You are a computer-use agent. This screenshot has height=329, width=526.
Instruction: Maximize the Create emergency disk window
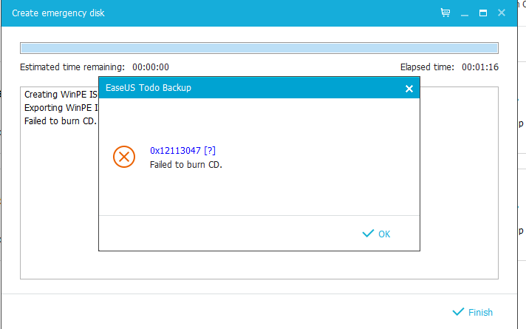(483, 13)
